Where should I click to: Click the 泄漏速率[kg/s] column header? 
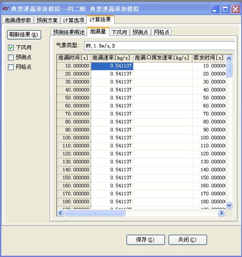coord(112,58)
